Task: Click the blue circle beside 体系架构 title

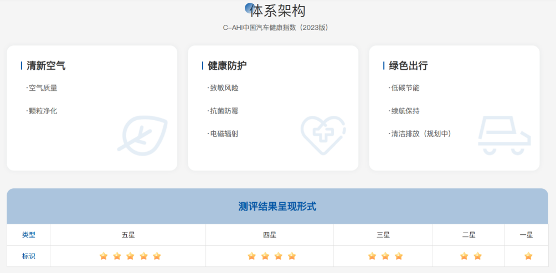Action: coord(250,8)
